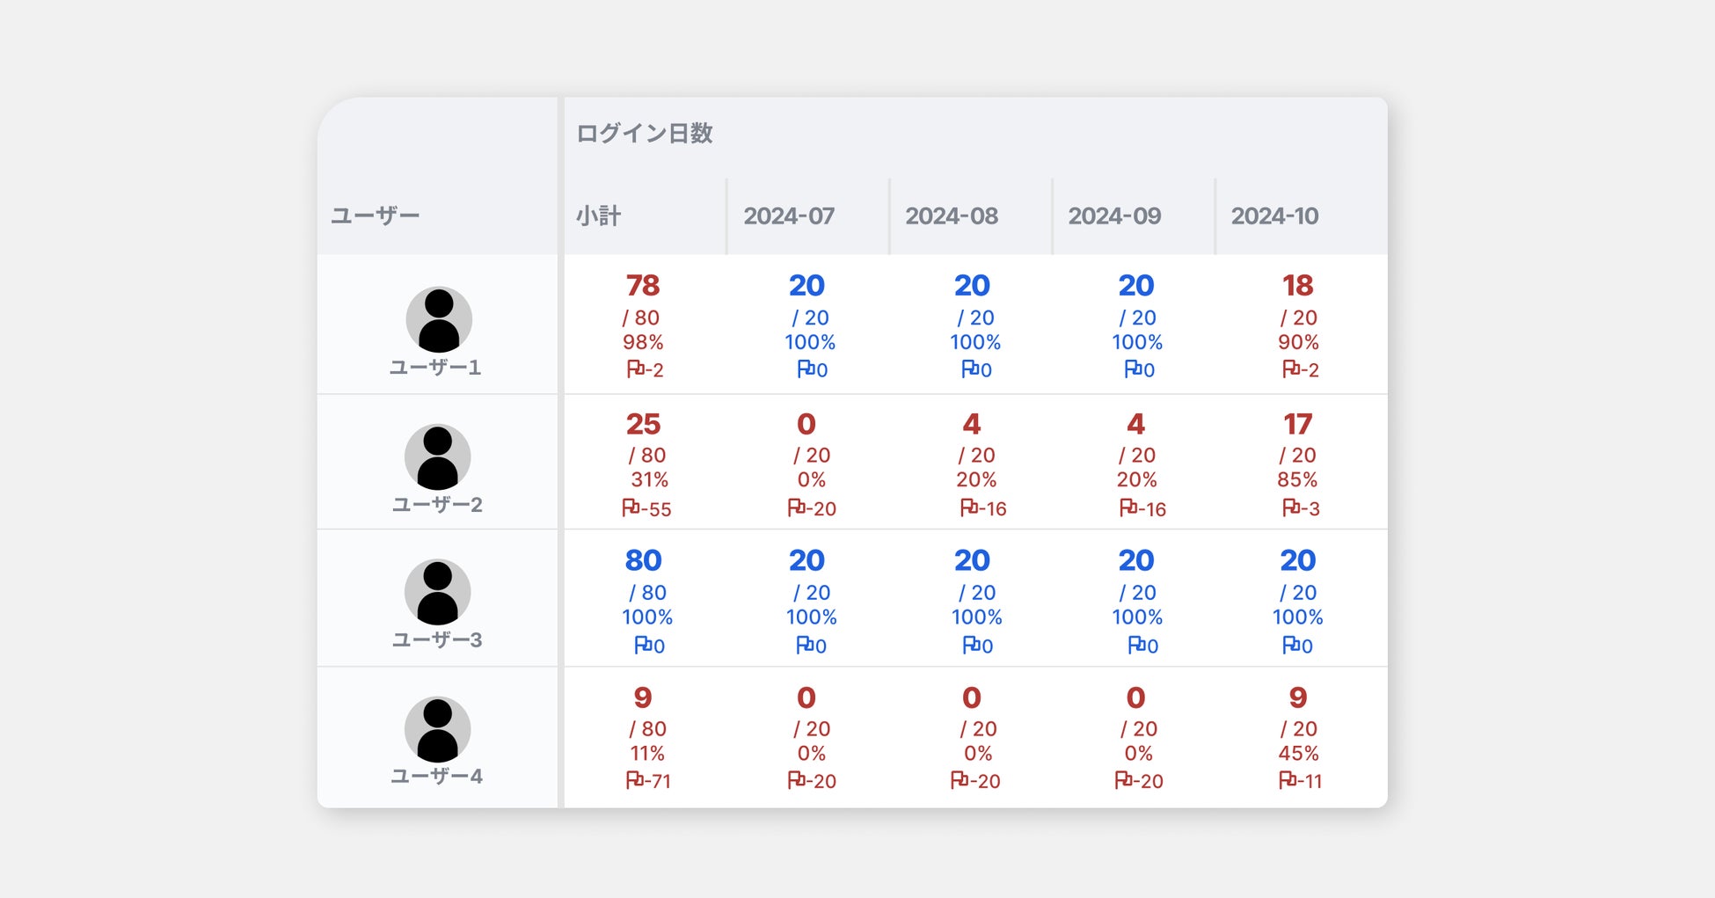Open the ユーザー1 name label

pos(435,368)
